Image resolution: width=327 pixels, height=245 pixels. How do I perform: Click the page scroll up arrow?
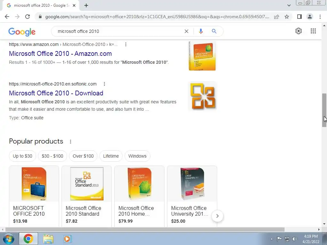pos(324,26)
